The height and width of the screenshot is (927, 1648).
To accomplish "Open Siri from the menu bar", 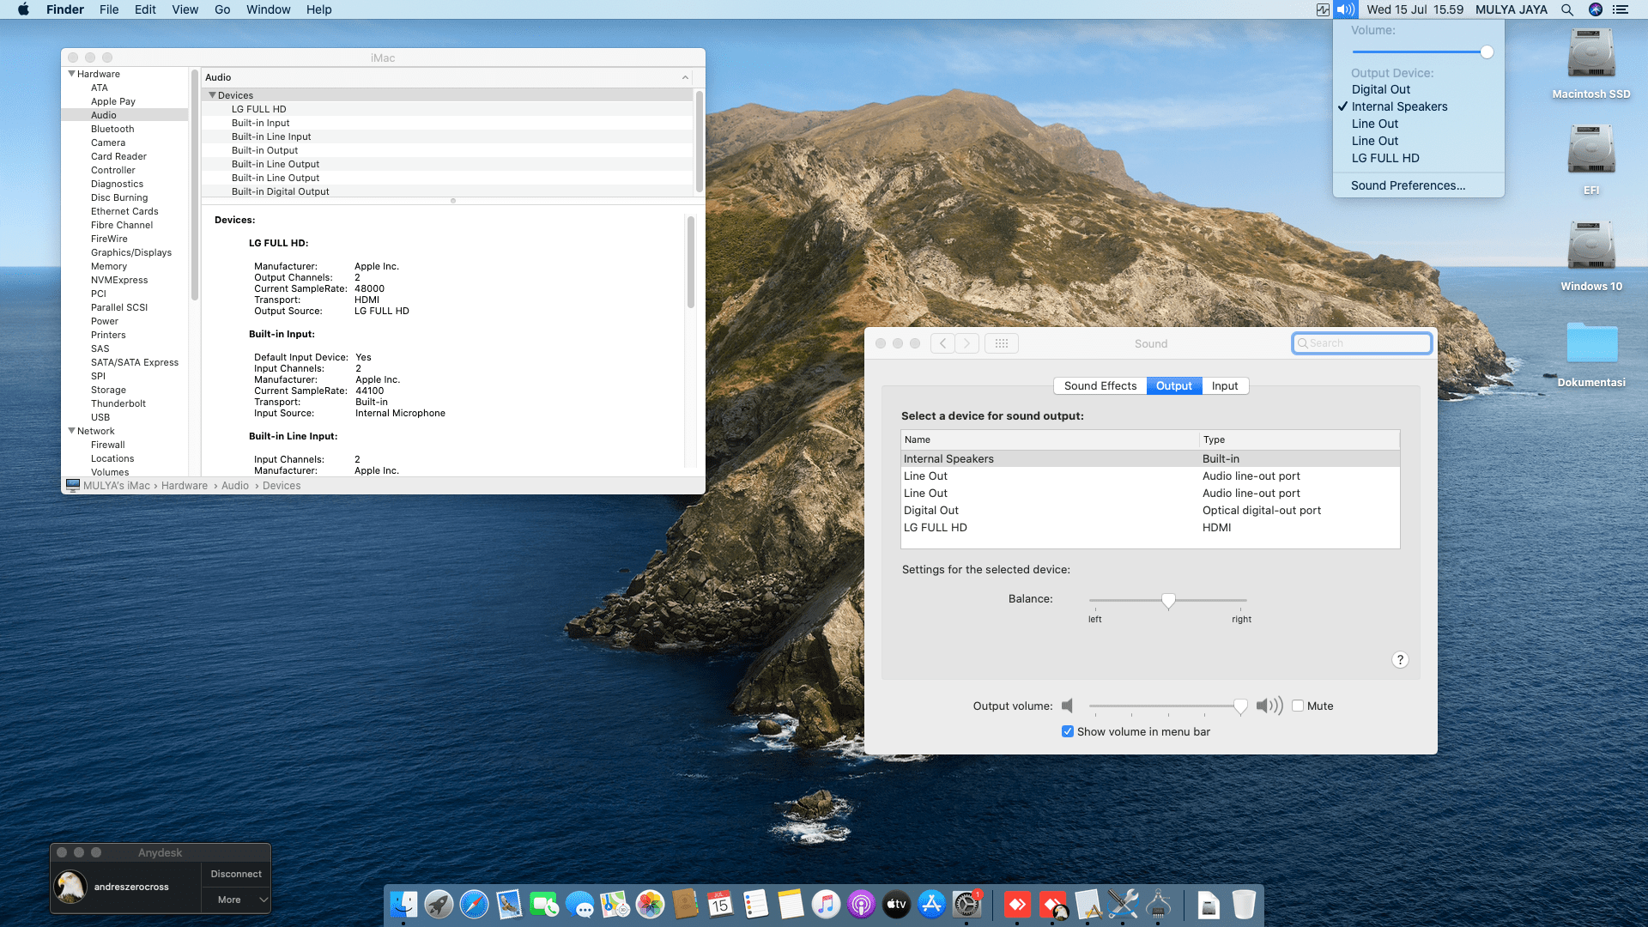I will [1596, 9].
